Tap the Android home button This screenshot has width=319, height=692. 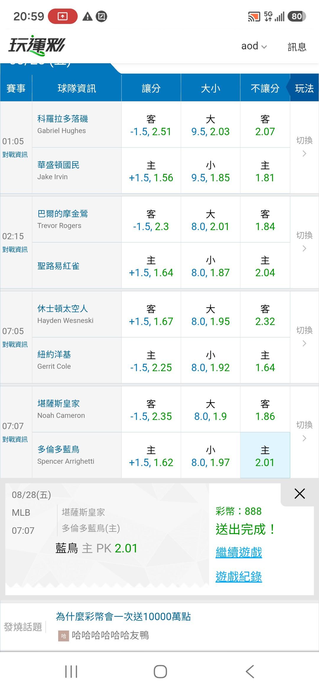click(x=160, y=671)
